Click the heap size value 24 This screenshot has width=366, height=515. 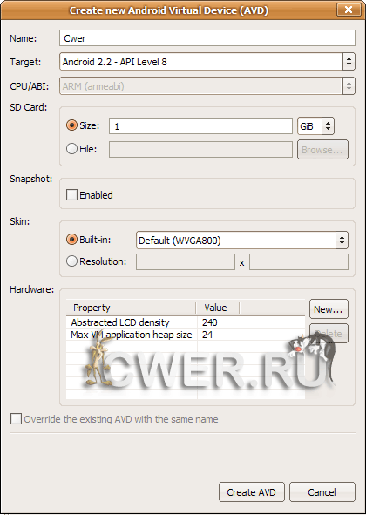click(x=207, y=335)
